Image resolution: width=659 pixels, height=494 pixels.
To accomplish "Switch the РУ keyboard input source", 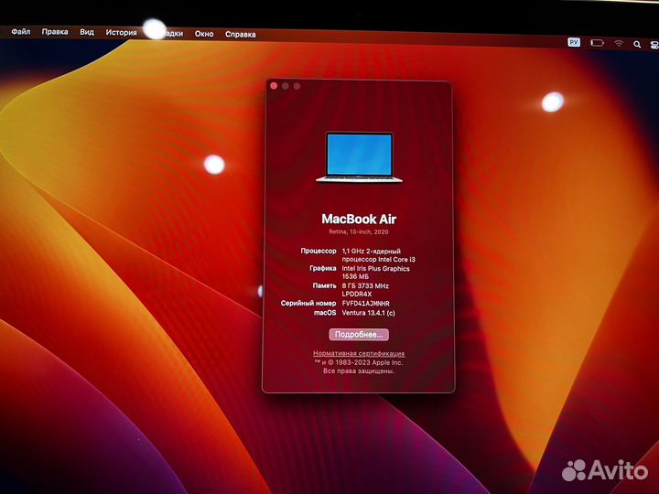I will tap(574, 42).
